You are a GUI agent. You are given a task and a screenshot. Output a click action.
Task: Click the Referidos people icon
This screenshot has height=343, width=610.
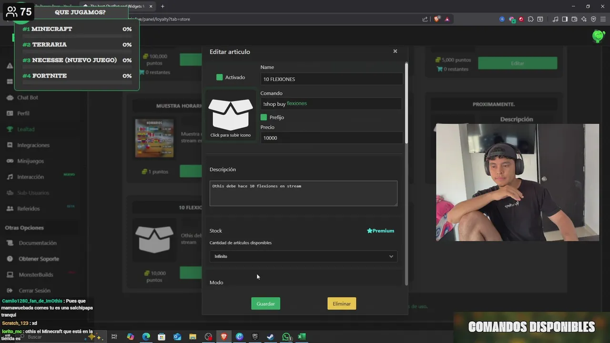click(10, 209)
